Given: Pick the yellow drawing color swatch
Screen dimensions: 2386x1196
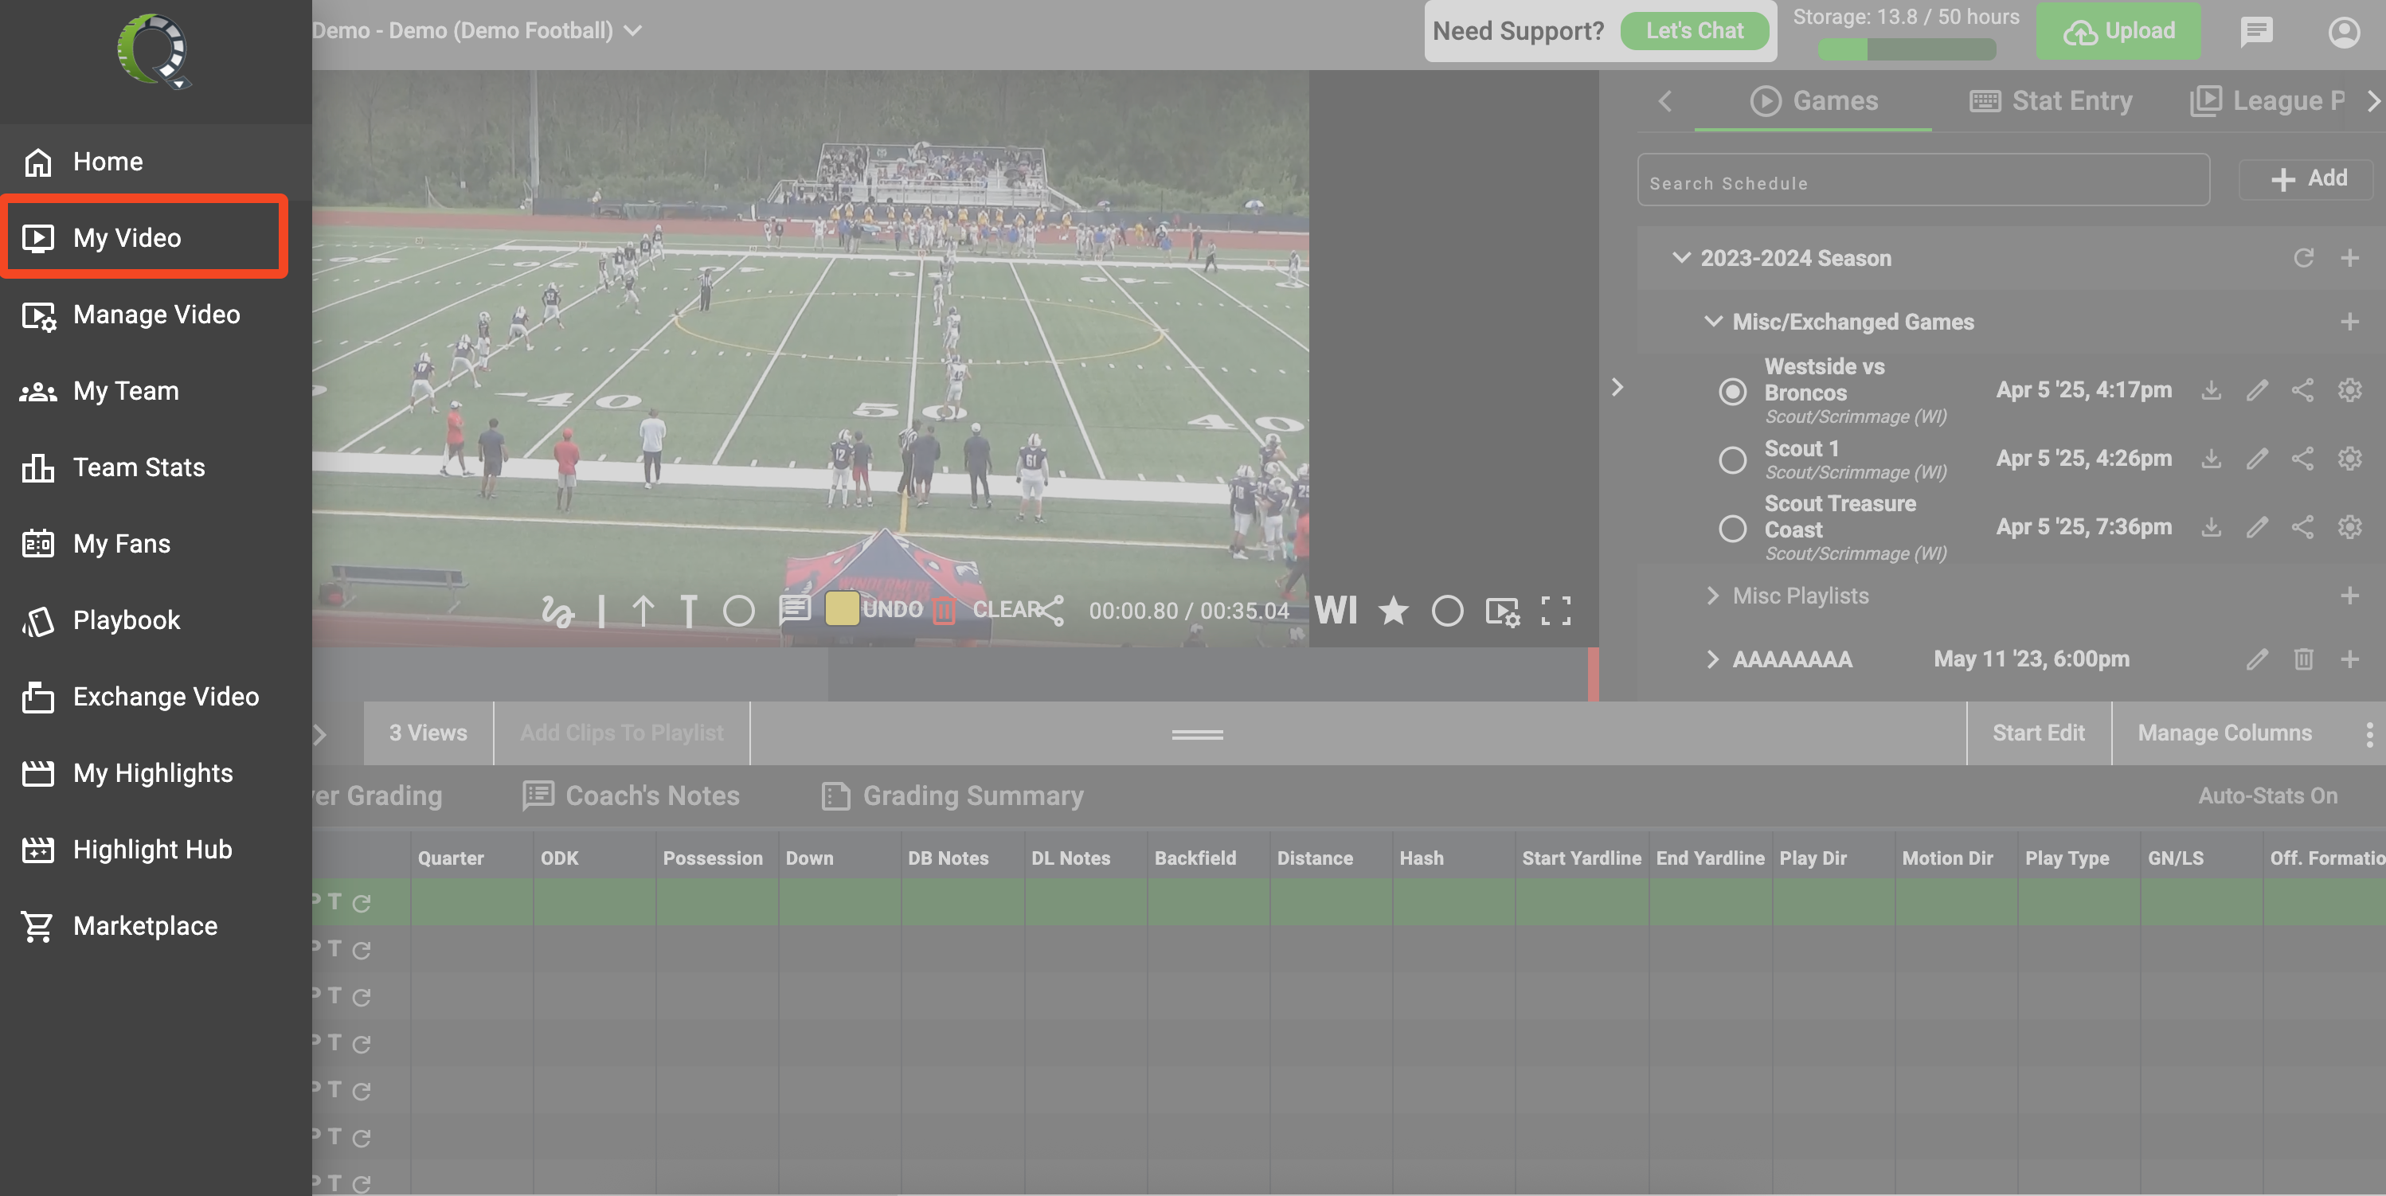Looking at the screenshot, I should click(841, 608).
